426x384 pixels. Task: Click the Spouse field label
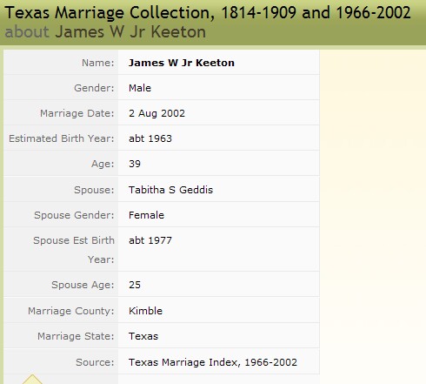point(94,190)
